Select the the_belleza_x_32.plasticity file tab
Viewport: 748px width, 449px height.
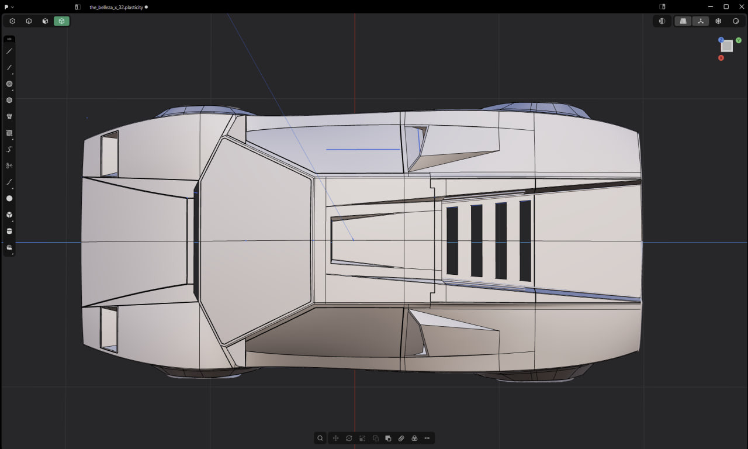[x=116, y=7]
